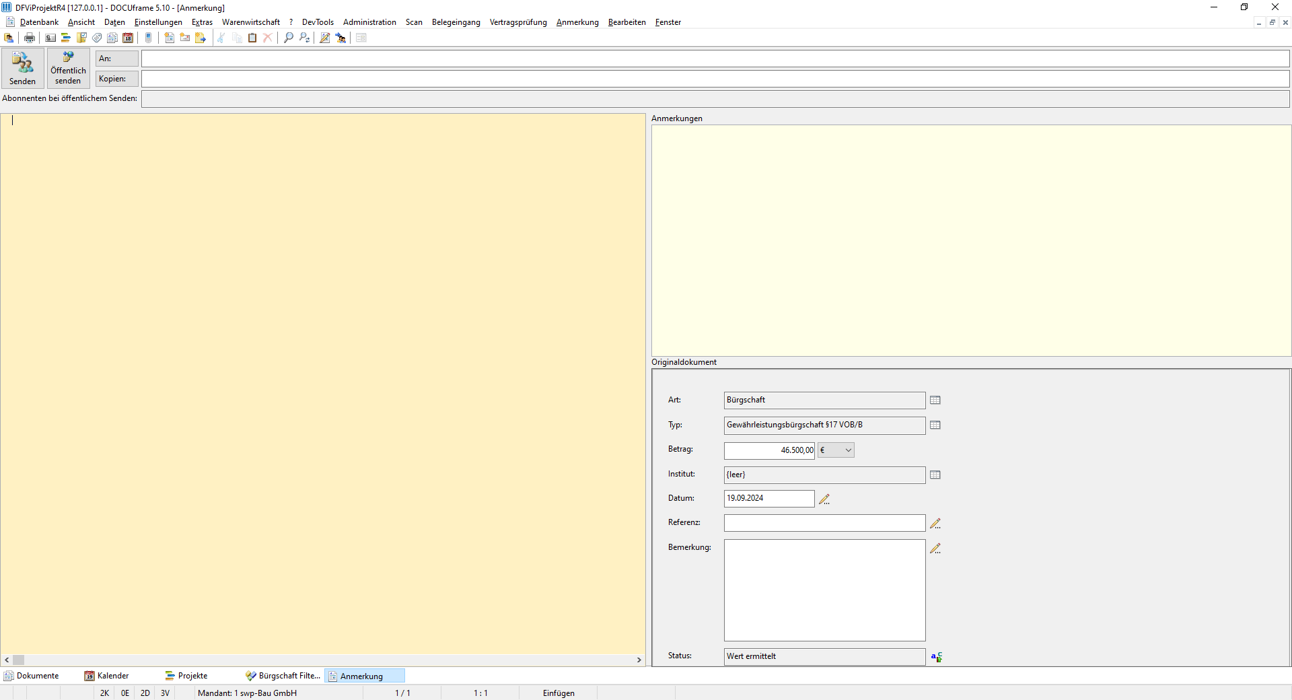Click the pencil icon beside Referenz field

click(x=935, y=524)
